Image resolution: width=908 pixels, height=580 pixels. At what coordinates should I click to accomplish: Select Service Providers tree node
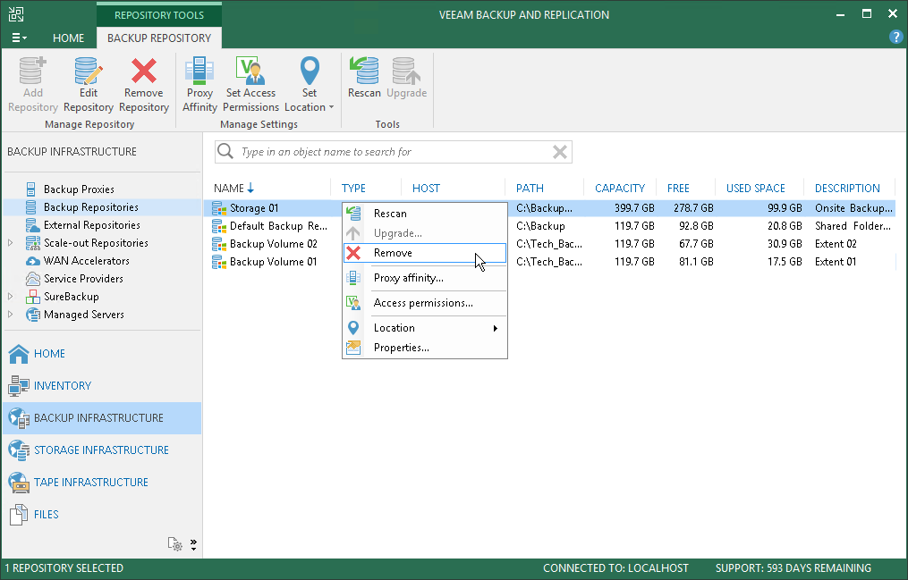[x=83, y=279]
